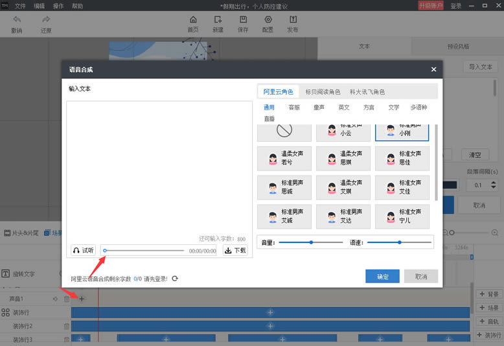Click the 语速 speed slider
The image size is (504, 346).
coord(399,242)
